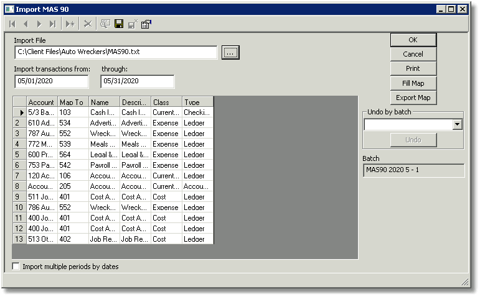Select row header 13
Viewport: 480px width, 297px height.
(19, 239)
